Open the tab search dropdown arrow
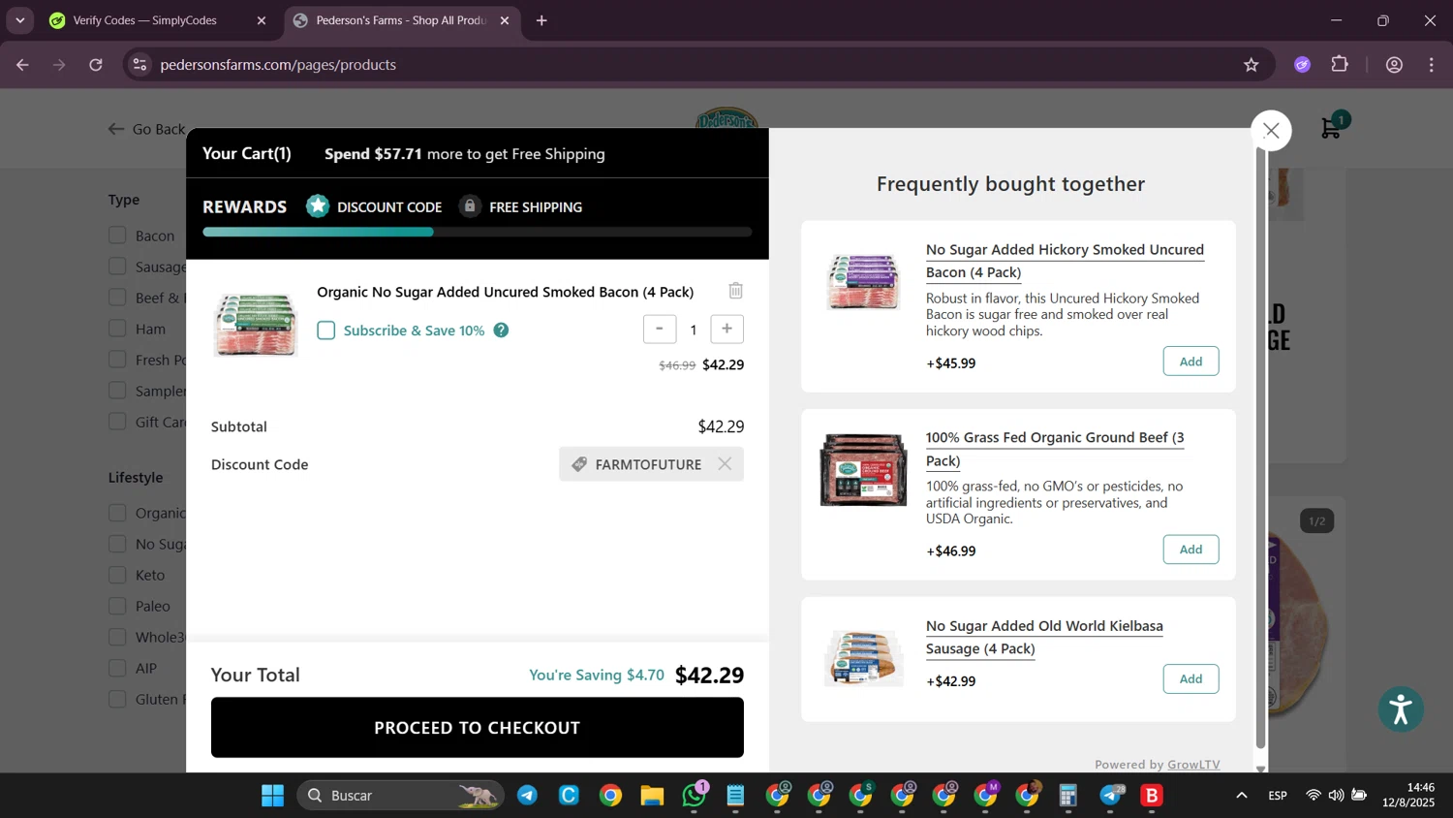 [19, 20]
